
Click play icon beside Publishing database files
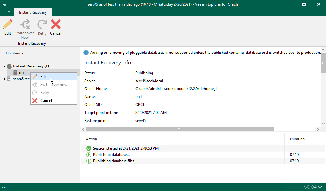pos(89,161)
